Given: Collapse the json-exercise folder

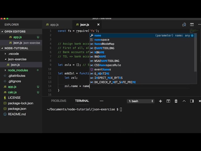Looking at the screenshot, I should (x=21, y=59).
